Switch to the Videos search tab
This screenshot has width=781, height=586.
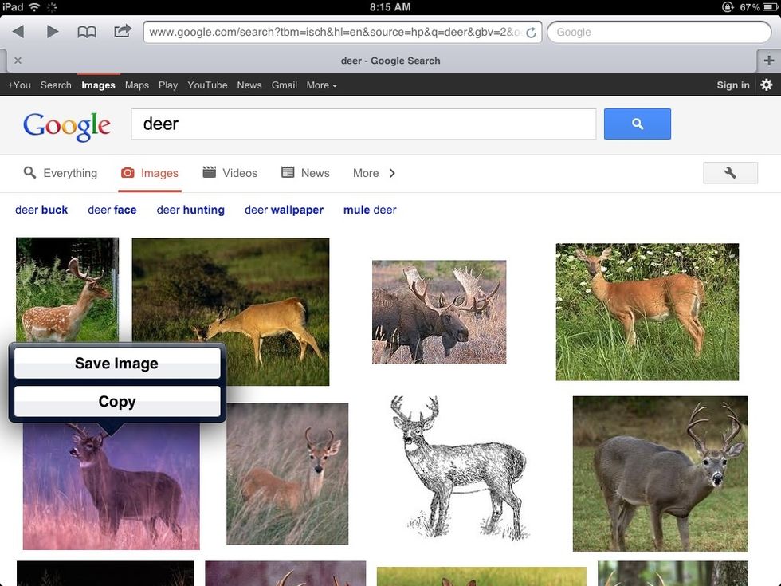230,173
